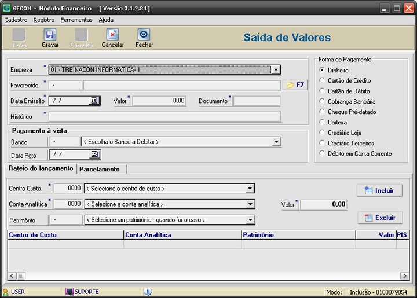Click the Documento input field
The height and width of the screenshot is (298, 417).
point(257,101)
